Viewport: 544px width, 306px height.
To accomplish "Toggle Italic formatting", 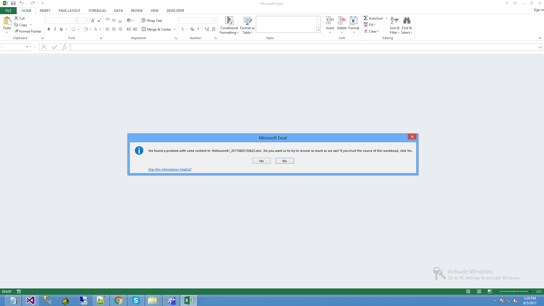I will pyautogui.click(x=55, y=29).
